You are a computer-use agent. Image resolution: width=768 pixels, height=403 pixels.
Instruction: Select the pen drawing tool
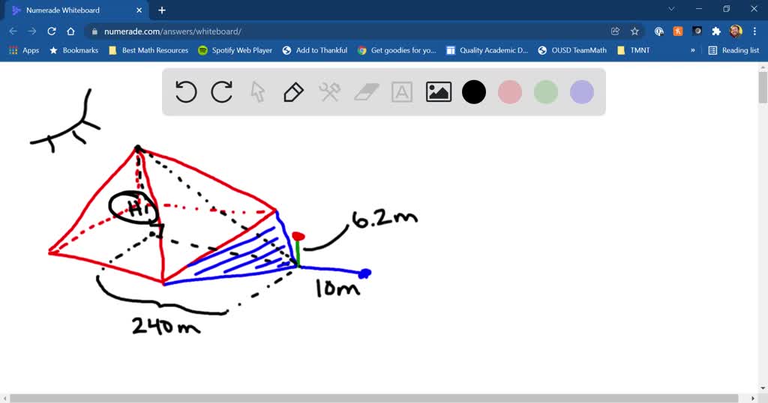293,92
